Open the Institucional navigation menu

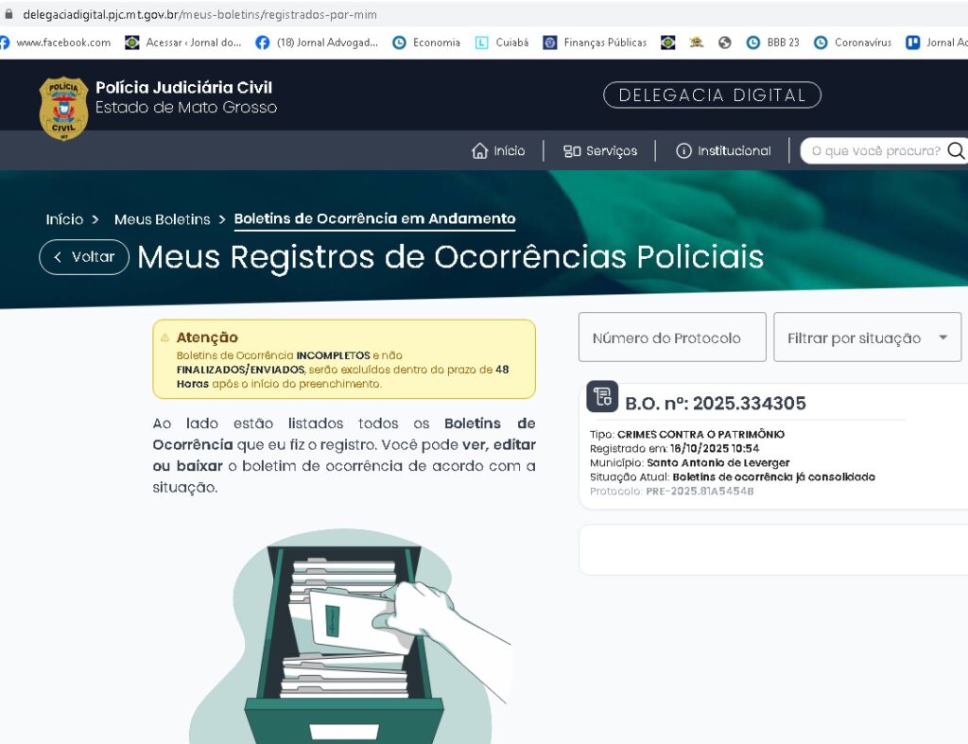click(723, 151)
